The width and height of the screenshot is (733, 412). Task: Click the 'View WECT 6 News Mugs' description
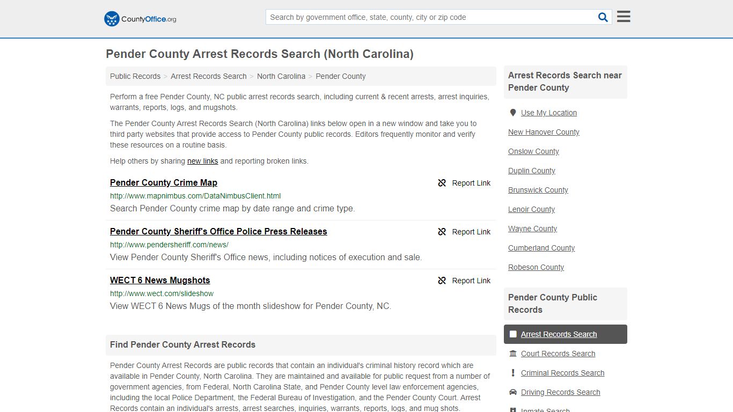coord(251,306)
